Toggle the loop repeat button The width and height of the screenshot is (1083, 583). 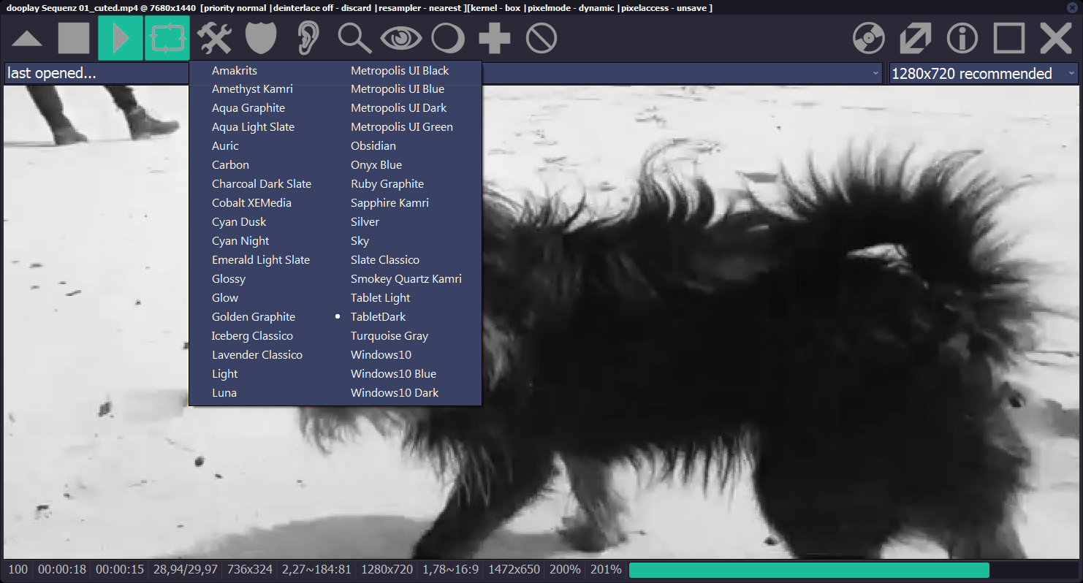pos(167,38)
